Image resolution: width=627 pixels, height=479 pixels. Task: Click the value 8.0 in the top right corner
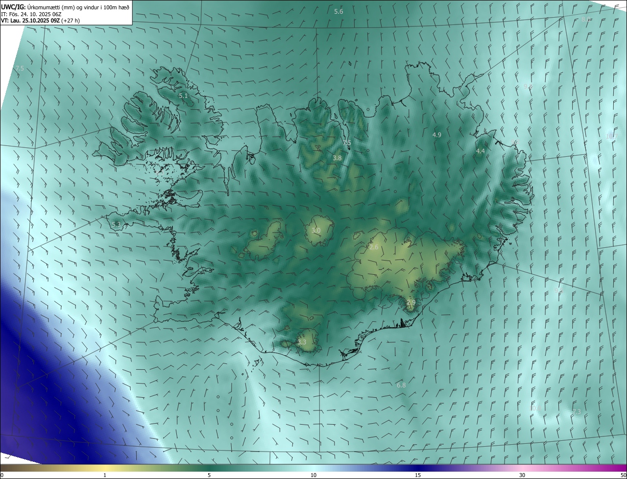[x=586, y=19]
